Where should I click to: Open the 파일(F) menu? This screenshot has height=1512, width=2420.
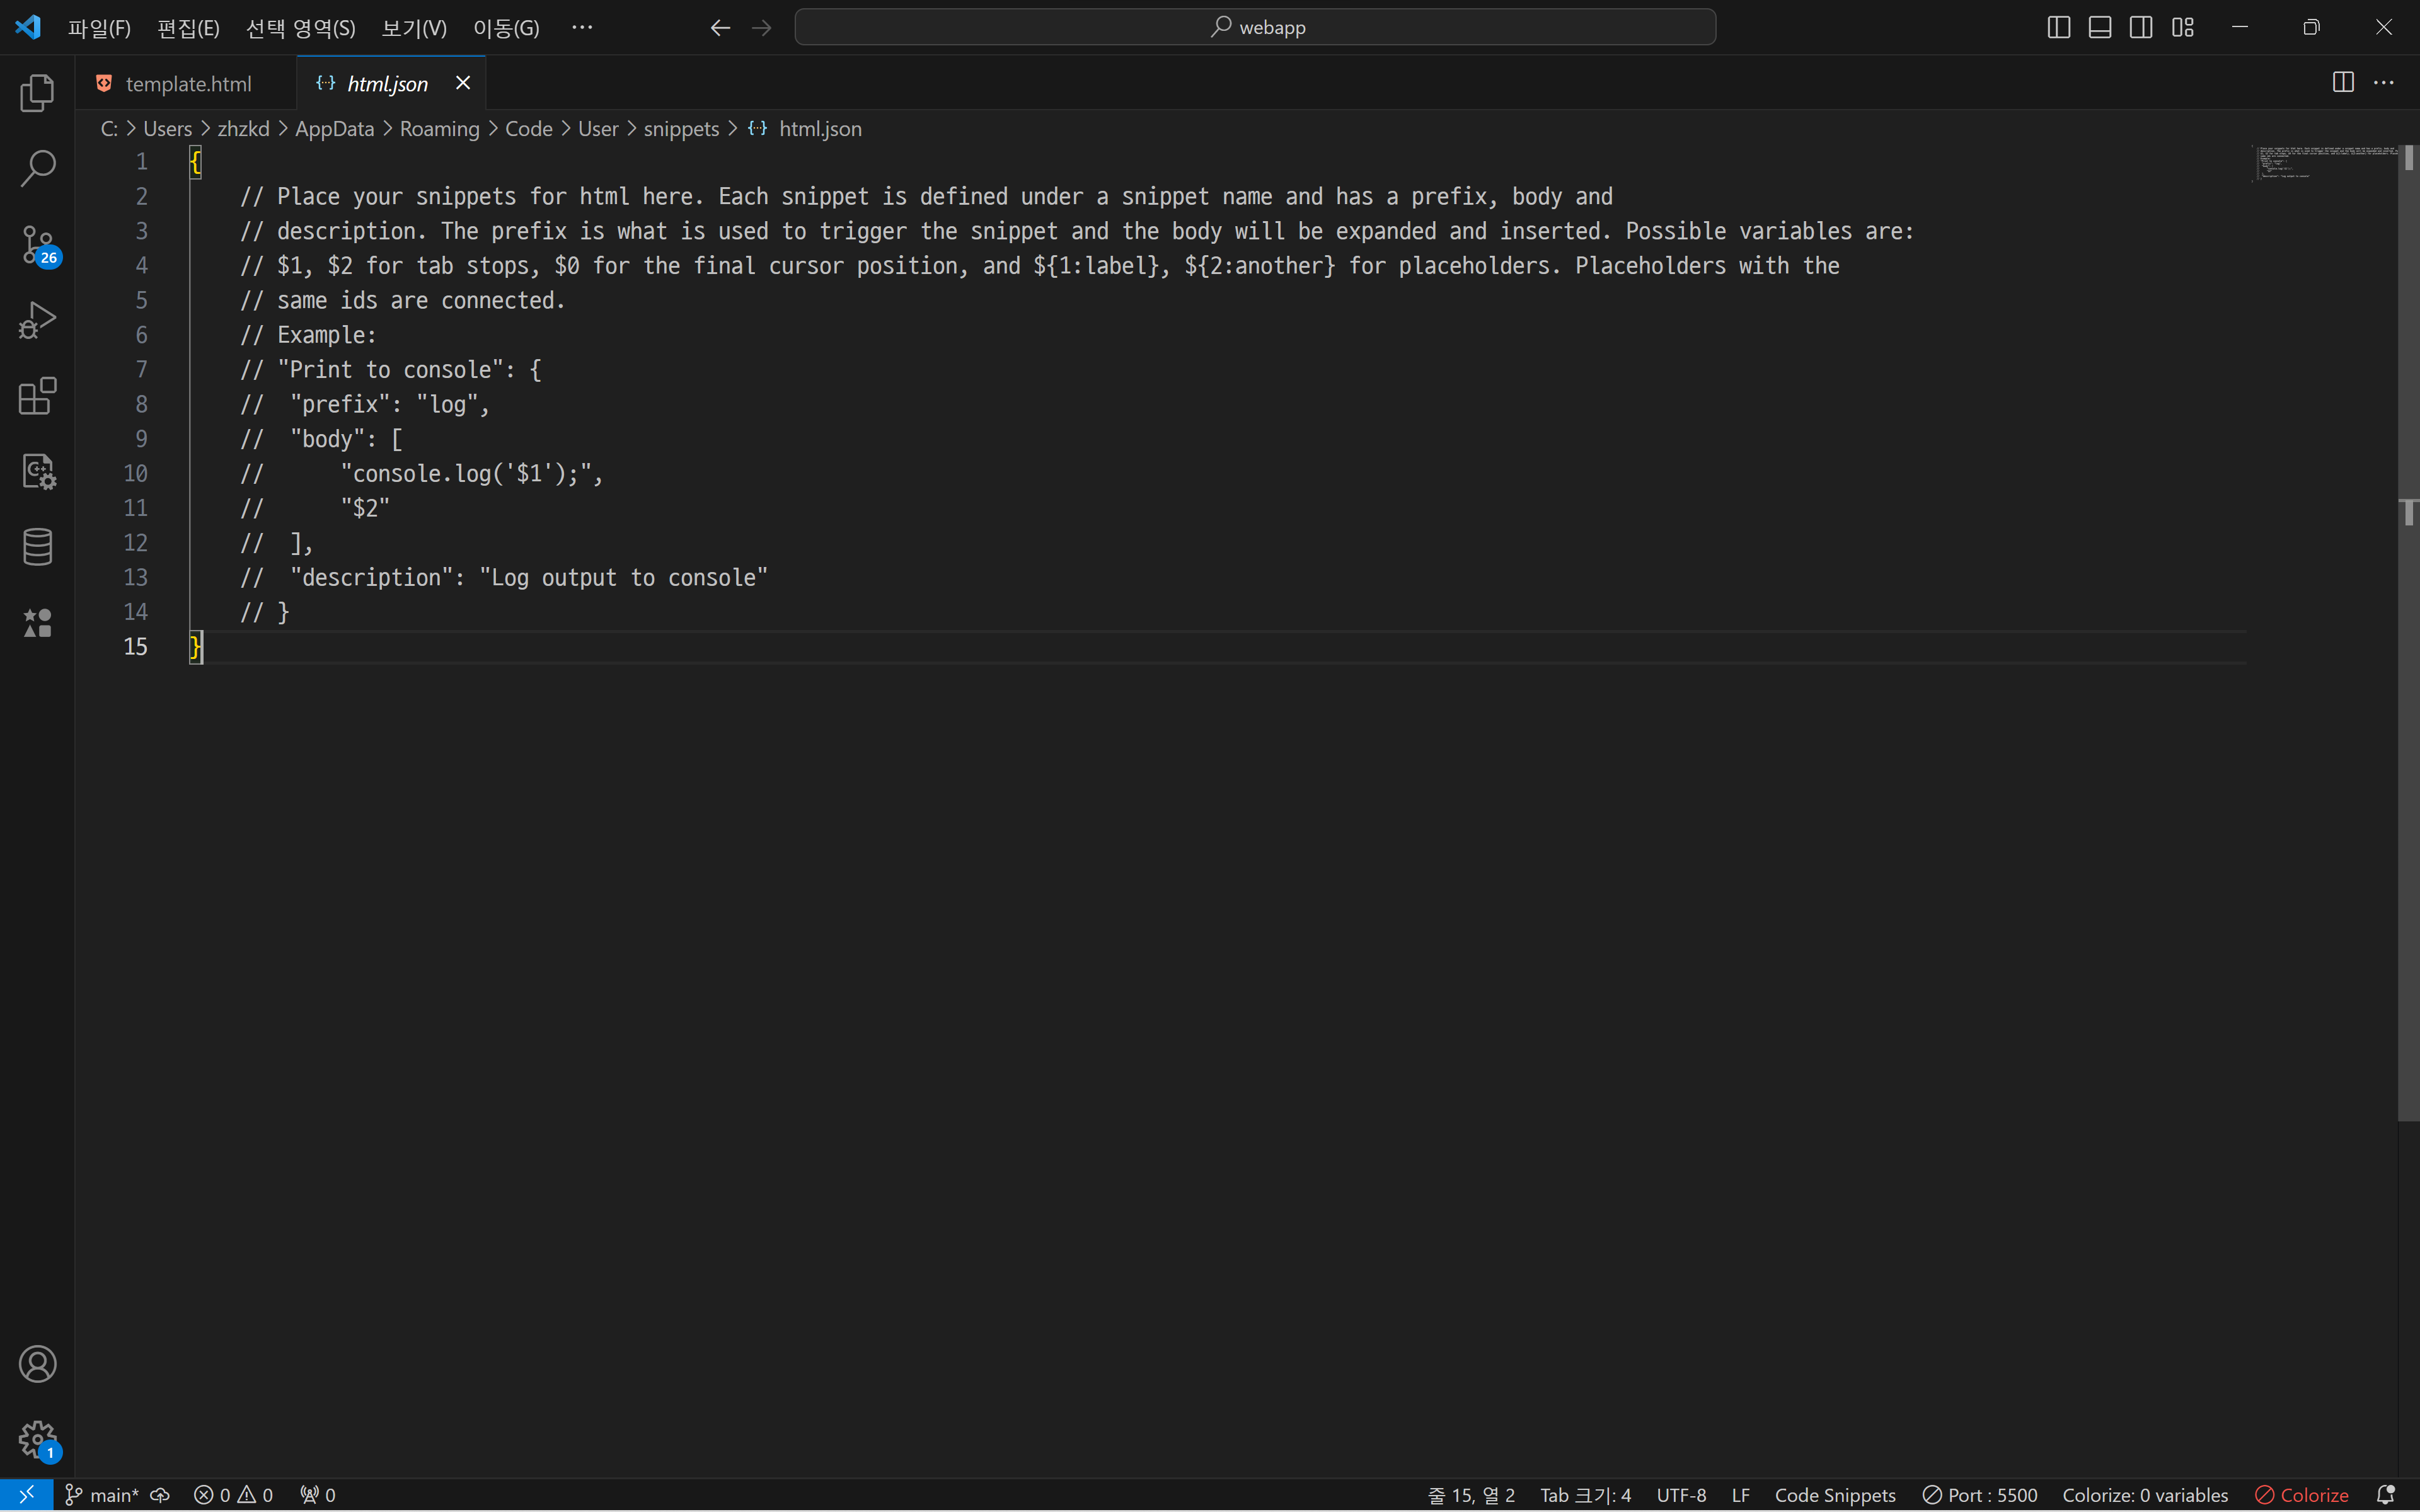pyautogui.click(x=99, y=27)
